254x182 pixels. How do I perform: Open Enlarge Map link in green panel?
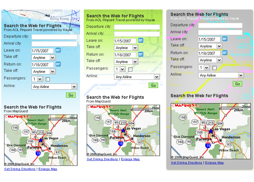pyautogui.click(x=130, y=159)
